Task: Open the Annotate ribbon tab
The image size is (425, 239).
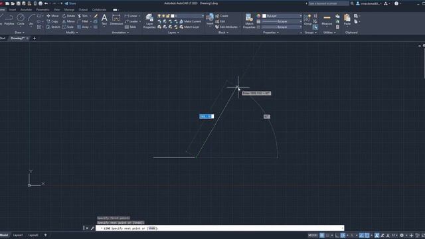Action: click(x=26, y=9)
